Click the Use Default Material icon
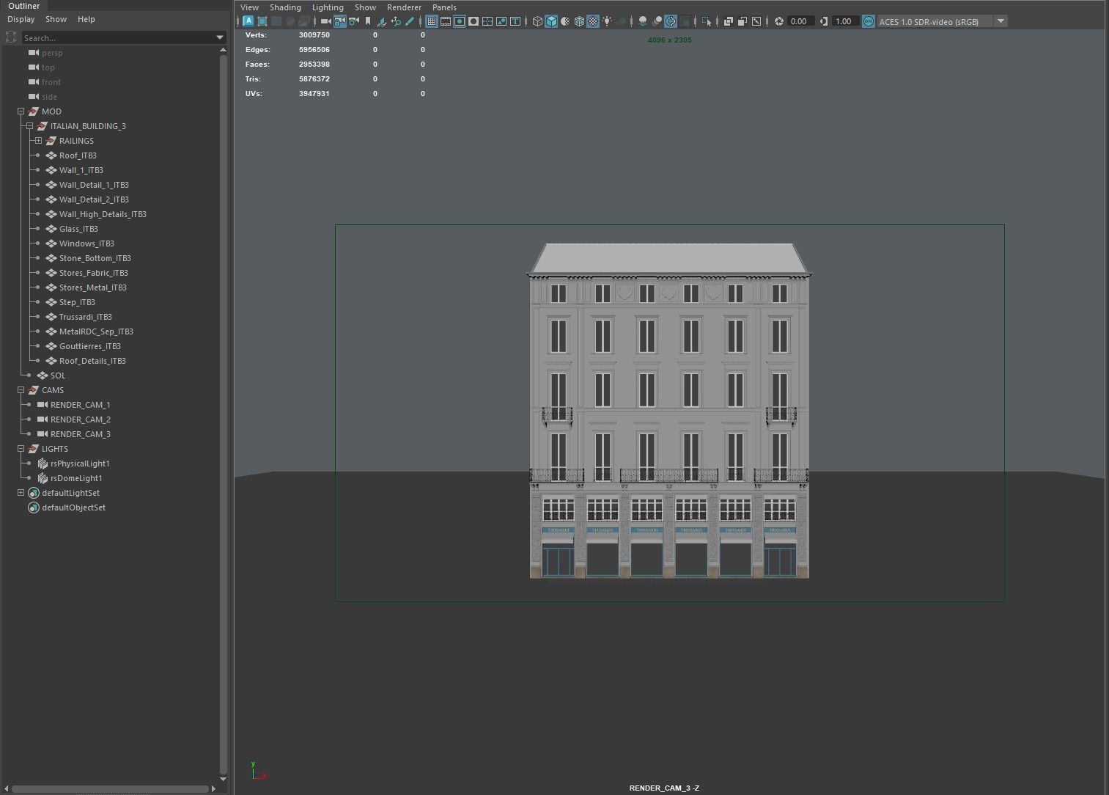The height and width of the screenshot is (795, 1109). pos(565,21)
